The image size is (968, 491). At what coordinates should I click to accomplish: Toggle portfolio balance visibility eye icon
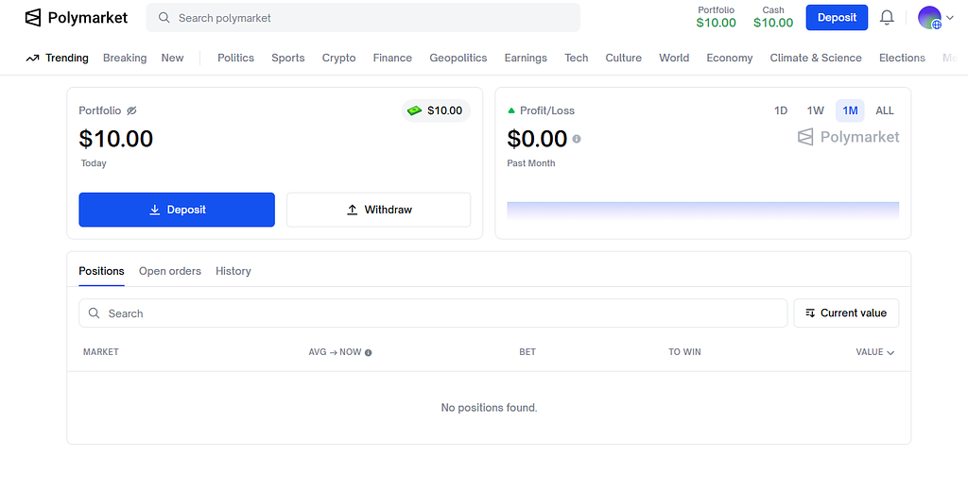[132, 110]
